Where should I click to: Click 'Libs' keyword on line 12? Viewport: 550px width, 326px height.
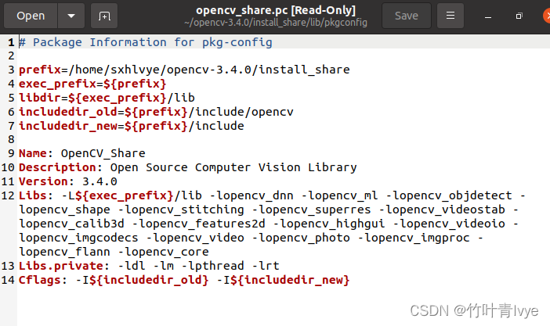(x=33, y=195)
